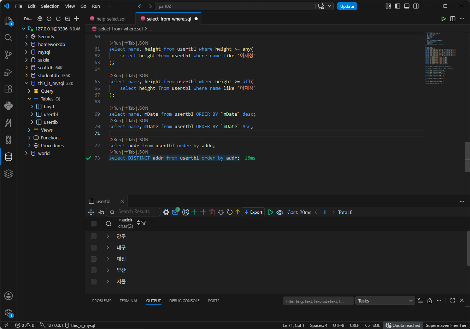Open the Search view in activity bar
The width and height of the screenshot is (470, 329).
(8, 38)
